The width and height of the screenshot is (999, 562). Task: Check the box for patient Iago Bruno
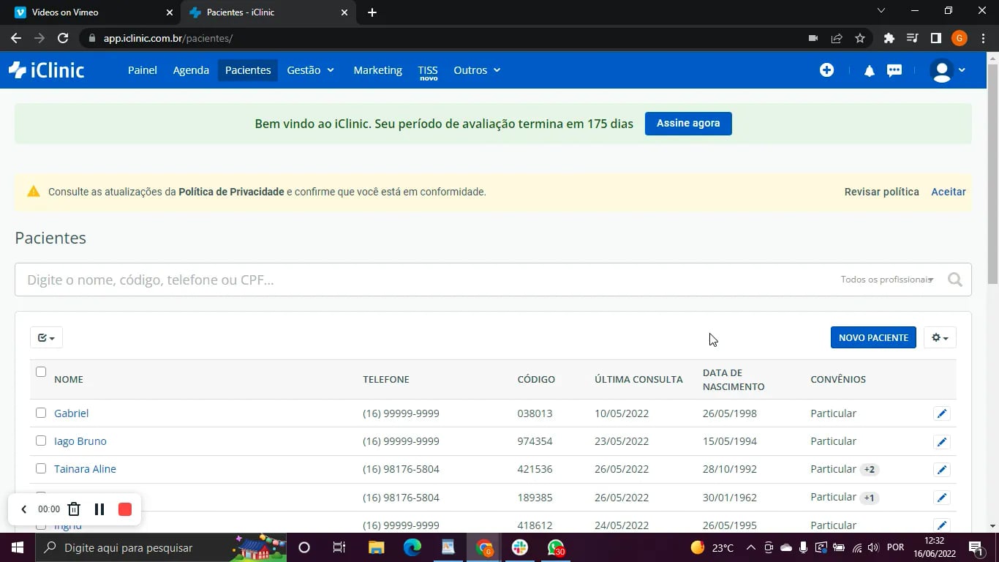click(x=41, y=441)
